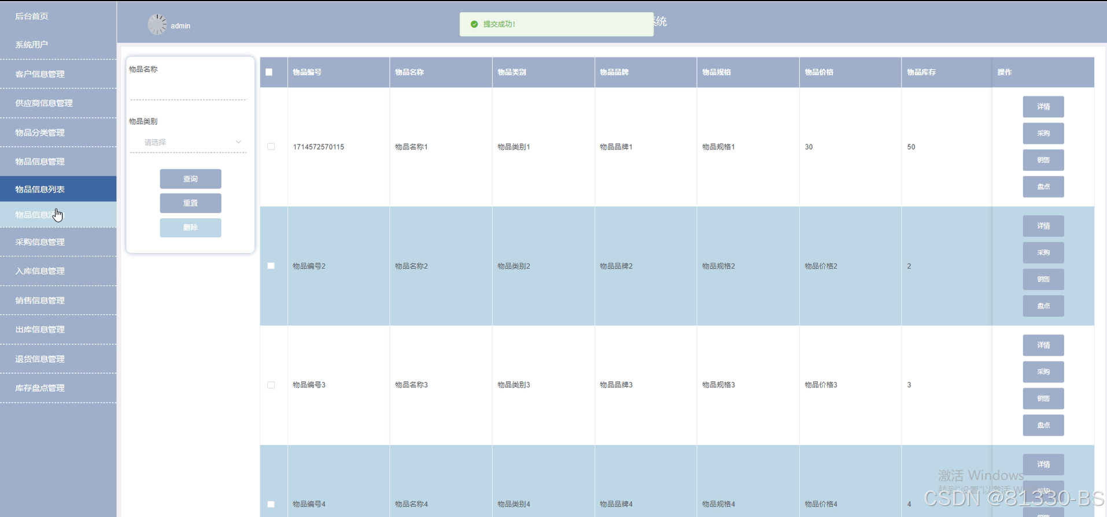The height and width of the screenshot is (517, 1107).
Task: Click 盘点 in 物品编号3 row
Action: pos(1043,425)
